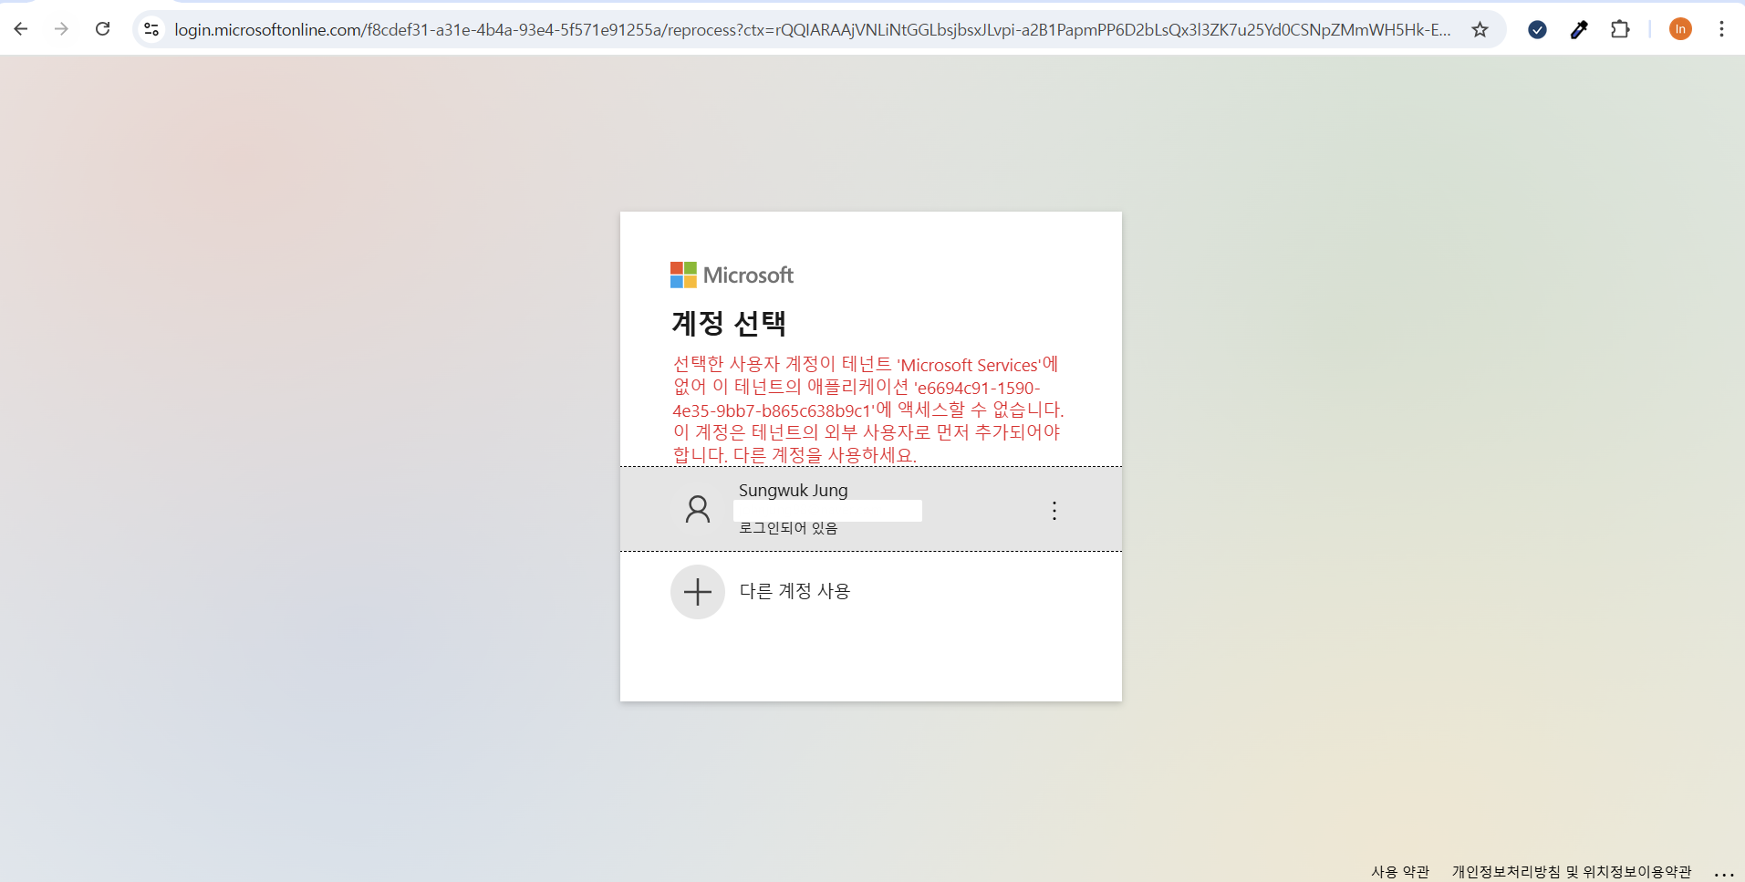Click the Microsoft logo
1745x882 pixels.
tap(732, 275)
